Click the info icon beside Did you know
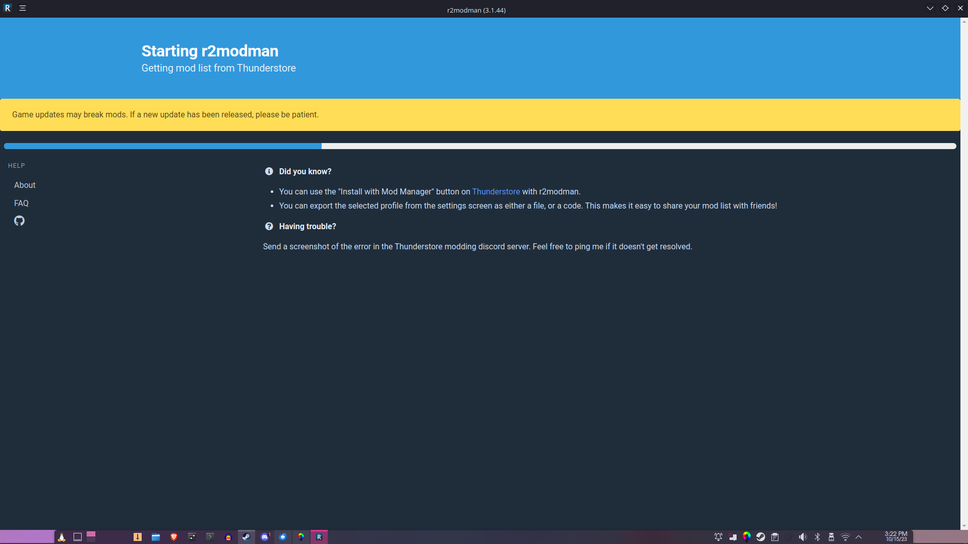This screenshot has height=544, width=968. pyautogui.click(x=269, y=171)
